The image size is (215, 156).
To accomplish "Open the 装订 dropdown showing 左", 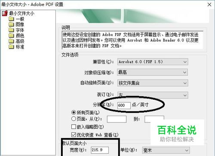I will point(153,95).
